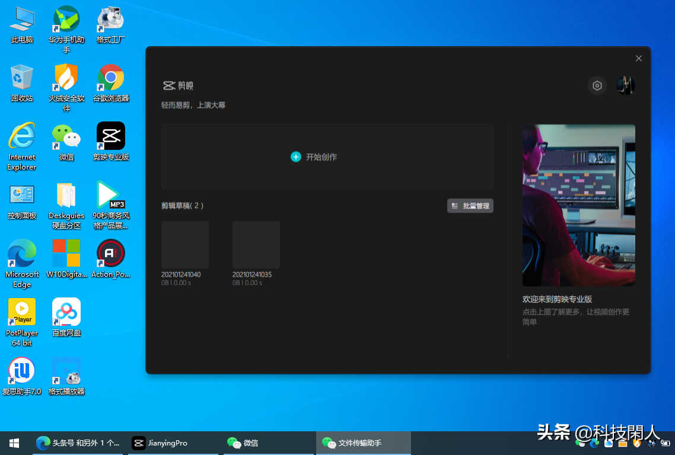Select the 百度网盘 desktop icon
The width and height of the screenshot is (675, 455).
(66, 318)
